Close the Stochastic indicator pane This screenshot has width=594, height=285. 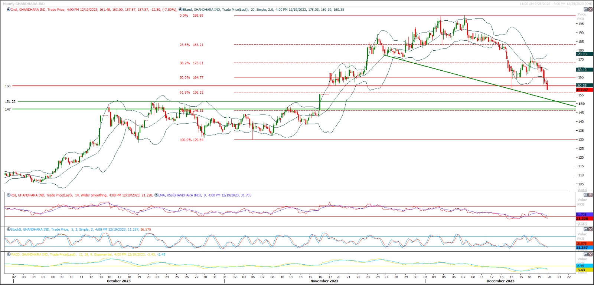click(x=590, y=229)
